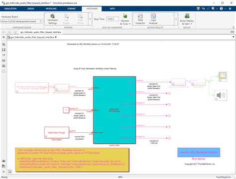
Task: Switch to the Simulation tab
Action: [x=10, y=8]
